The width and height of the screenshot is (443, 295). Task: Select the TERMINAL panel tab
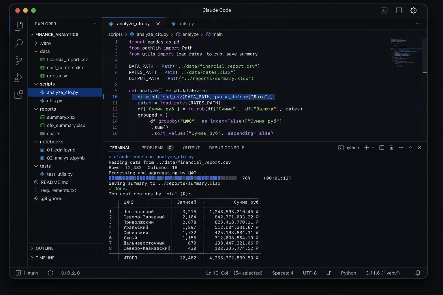[120, 147]
